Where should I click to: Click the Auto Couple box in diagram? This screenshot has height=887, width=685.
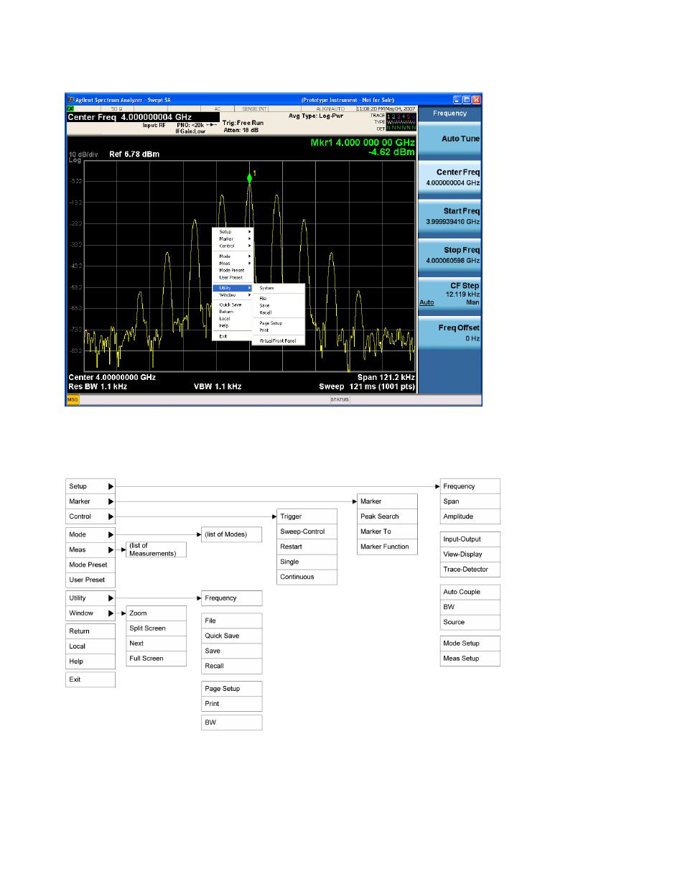(x=470, y=592)
